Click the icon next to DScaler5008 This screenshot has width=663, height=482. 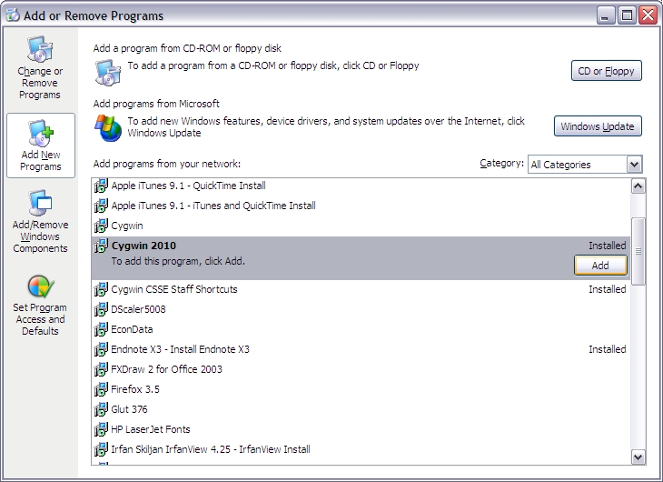101,309
